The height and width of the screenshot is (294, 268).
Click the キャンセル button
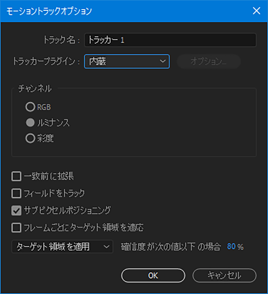pyautogui.click(x=224, y=276)
